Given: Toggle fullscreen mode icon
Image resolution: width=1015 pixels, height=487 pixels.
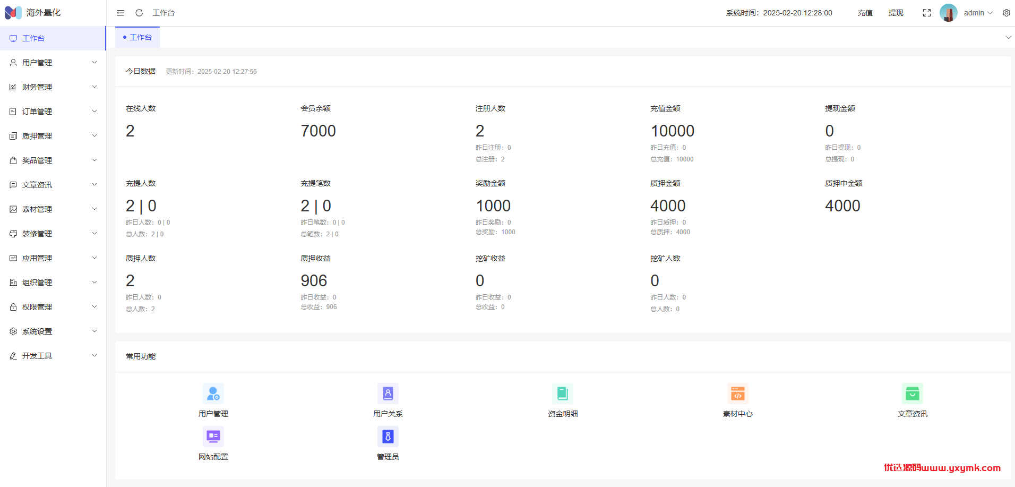Looking at the screenshot, I should click(x=927, y=13).
